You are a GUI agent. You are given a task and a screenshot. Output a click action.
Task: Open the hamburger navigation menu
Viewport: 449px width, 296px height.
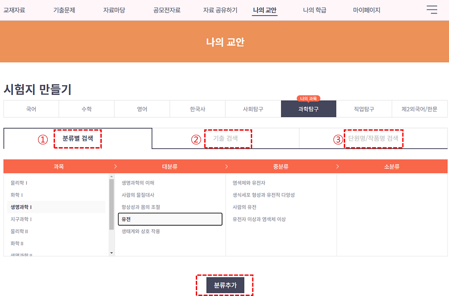(x=432, y=10)
